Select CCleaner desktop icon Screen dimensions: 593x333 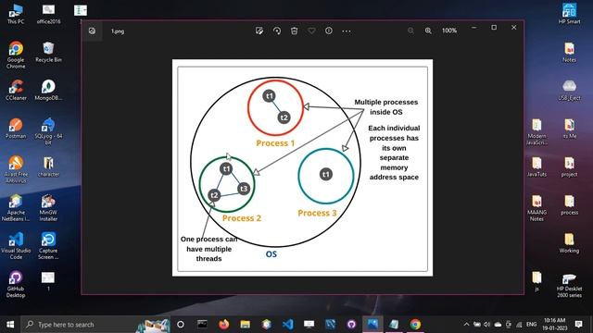16,91
